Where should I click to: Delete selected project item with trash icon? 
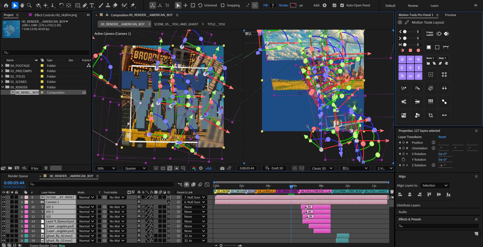46,168
